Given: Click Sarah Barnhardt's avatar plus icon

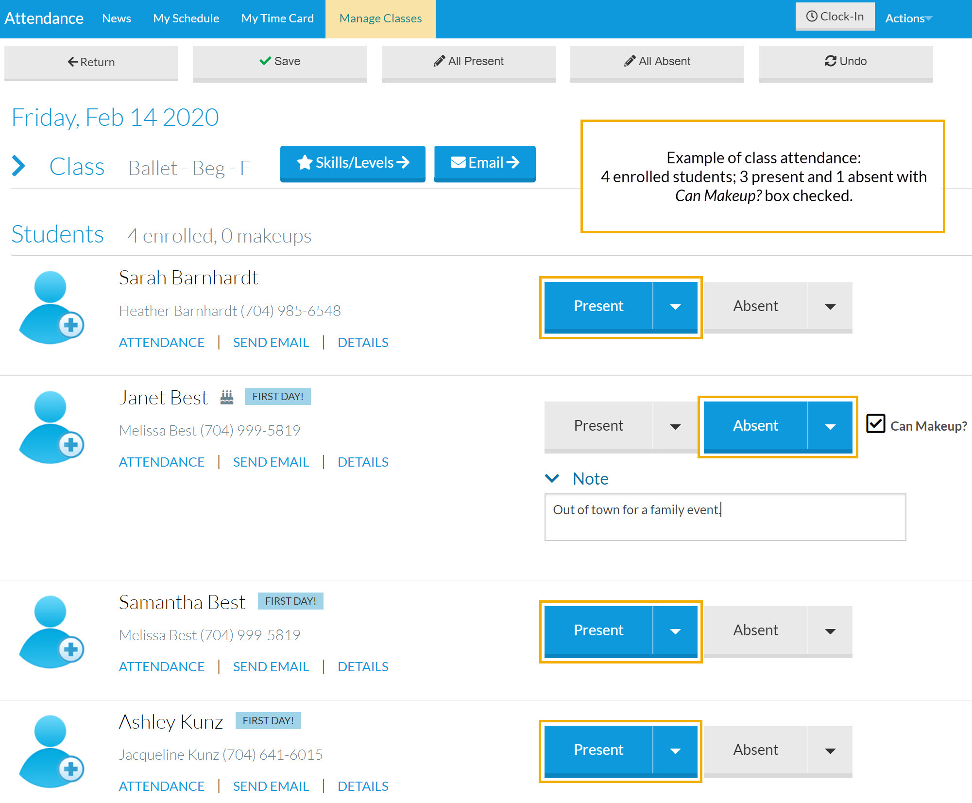Looking at the screenshot, I should [71, 325].
